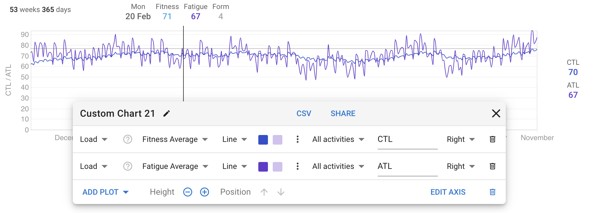Move chart position up with the arrow
593x213 pixels.
(264, 192)
